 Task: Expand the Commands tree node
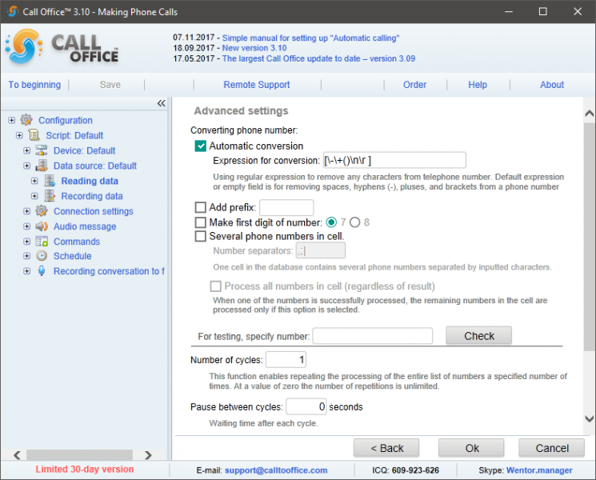pyautogui.click(x=26, y=242)
